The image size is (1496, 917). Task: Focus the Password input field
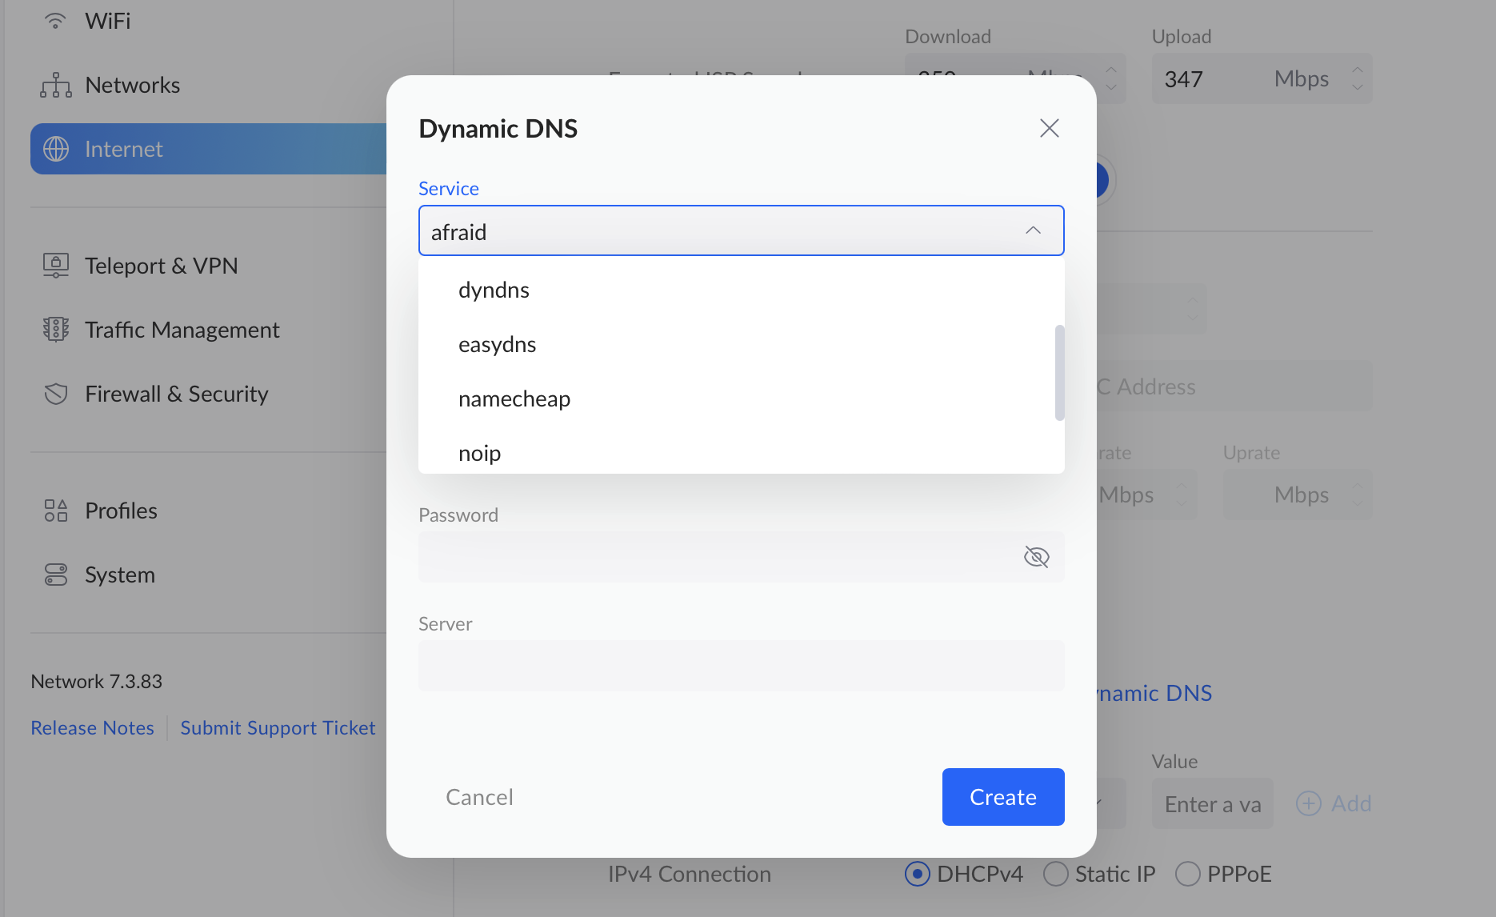coord(741,557)
